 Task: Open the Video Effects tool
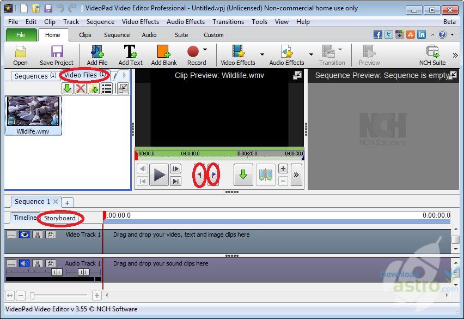(x=237, y=55)
